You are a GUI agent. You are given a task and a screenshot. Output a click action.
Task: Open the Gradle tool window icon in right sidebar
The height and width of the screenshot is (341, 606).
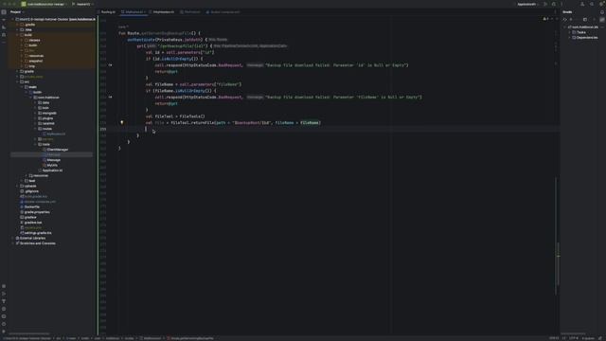[x=602, y=20]
